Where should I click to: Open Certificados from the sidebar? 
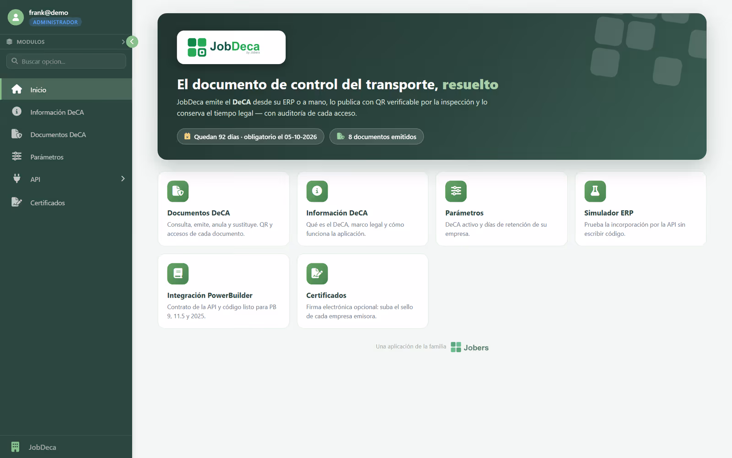66,202
